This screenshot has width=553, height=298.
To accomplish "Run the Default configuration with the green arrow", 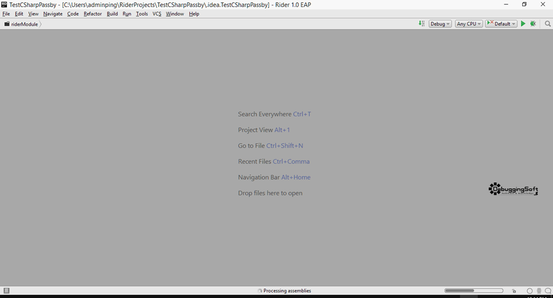I will click(x=523, y=24).
